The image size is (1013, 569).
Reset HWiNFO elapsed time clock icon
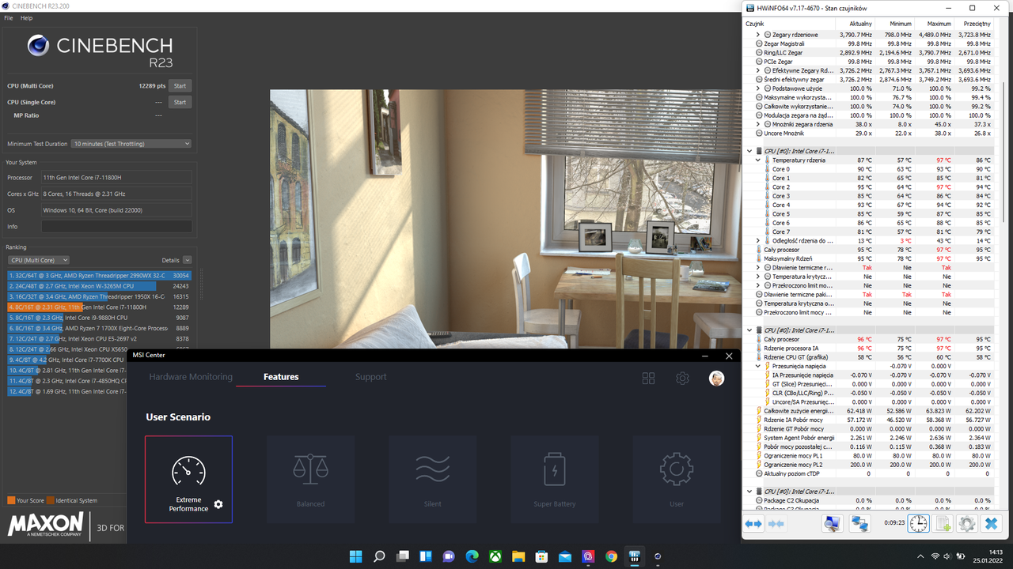click(918, 524)
